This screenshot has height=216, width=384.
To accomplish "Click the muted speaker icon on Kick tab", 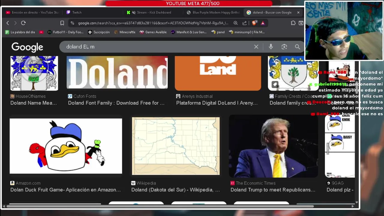I will (134, 12).
